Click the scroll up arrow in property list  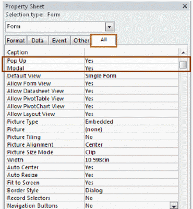coord(183,52)
